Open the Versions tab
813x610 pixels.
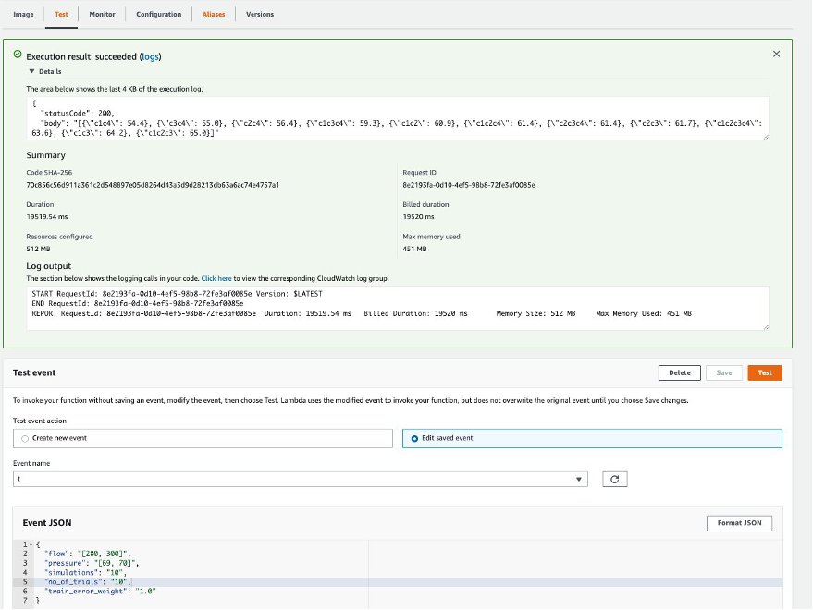tap(259, 14)
